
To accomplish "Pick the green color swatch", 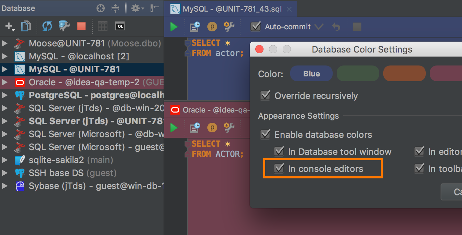I will click(x=358, y=74).
